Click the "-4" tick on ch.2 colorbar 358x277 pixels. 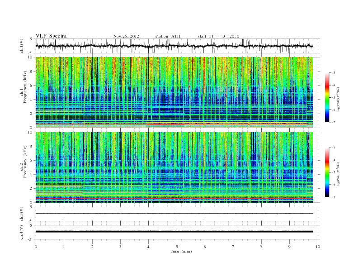point(334,160)
